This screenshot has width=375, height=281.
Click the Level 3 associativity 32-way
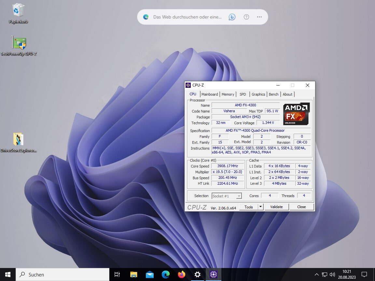point(303,183)
